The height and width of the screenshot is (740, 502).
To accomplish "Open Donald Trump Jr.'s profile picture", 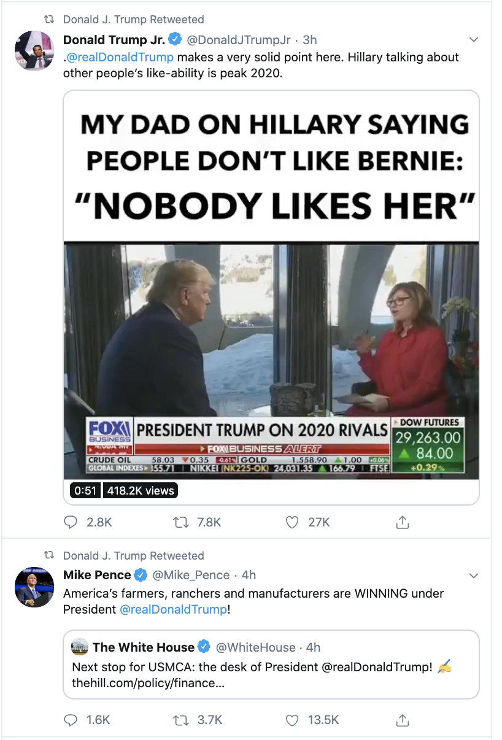I will pyautogui.click(x=34, y=51).
